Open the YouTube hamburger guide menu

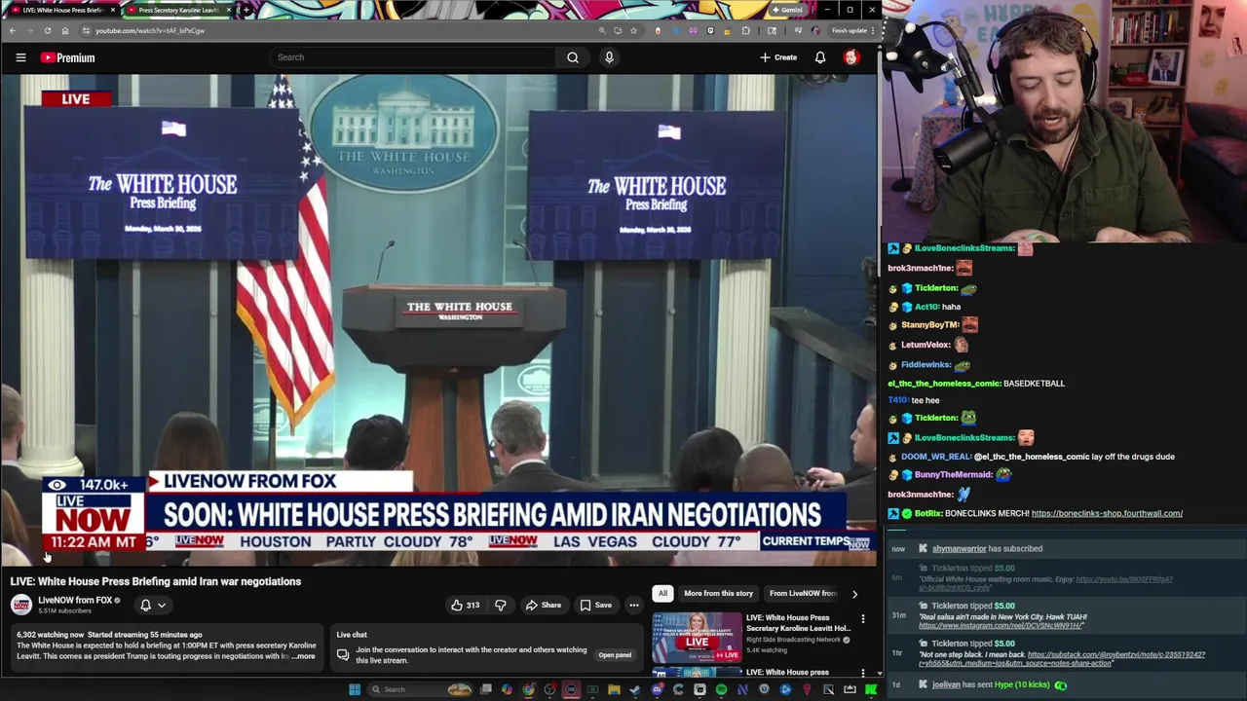20,57
